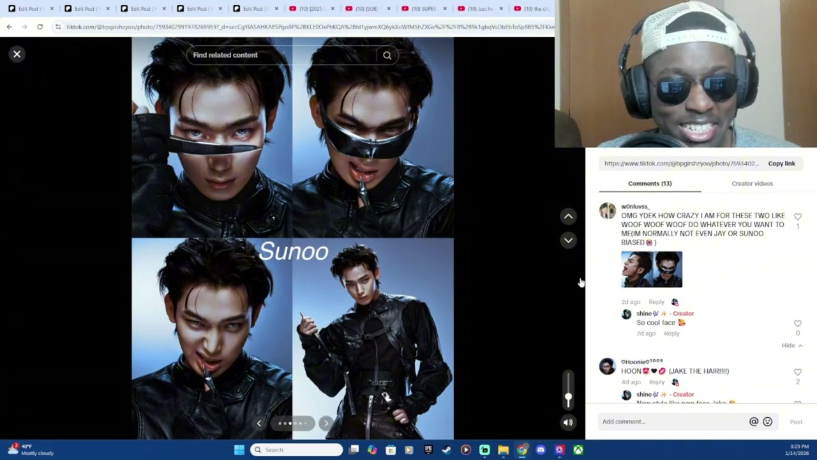
Task: Reload the page in the browser
Action: [x=40, y=27]
